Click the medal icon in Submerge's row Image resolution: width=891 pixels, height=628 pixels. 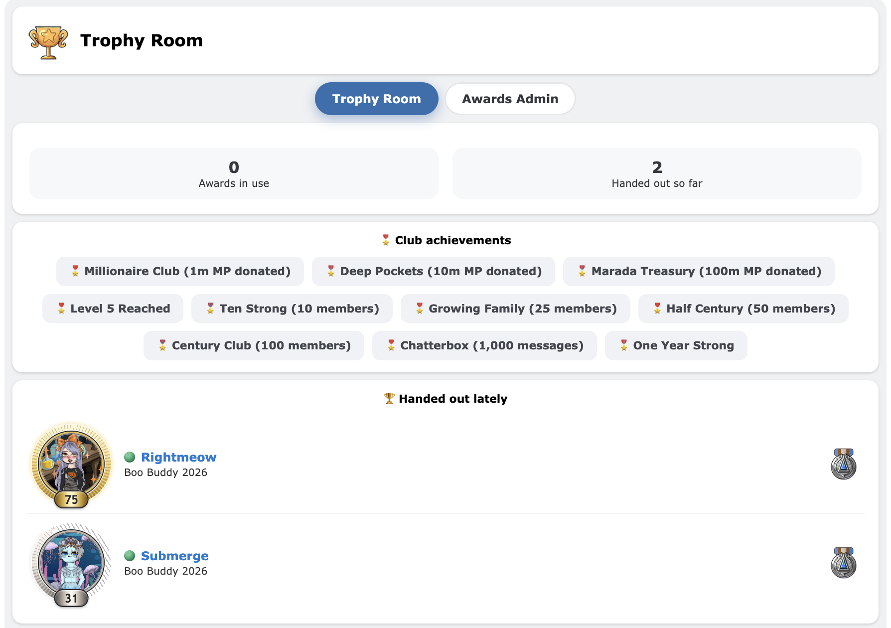[843, 563]
